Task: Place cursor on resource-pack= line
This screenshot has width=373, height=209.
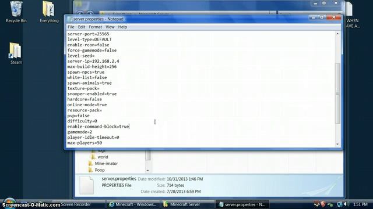Action: 85,110
